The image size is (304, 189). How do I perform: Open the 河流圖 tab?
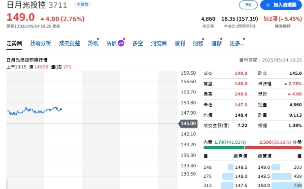(x=159, y=43)
